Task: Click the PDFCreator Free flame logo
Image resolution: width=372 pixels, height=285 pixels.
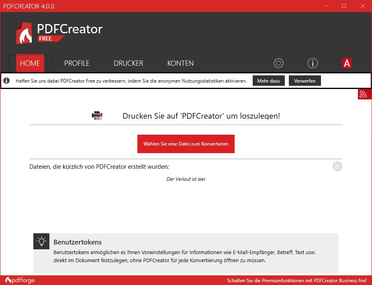Action: click(24, 33)
